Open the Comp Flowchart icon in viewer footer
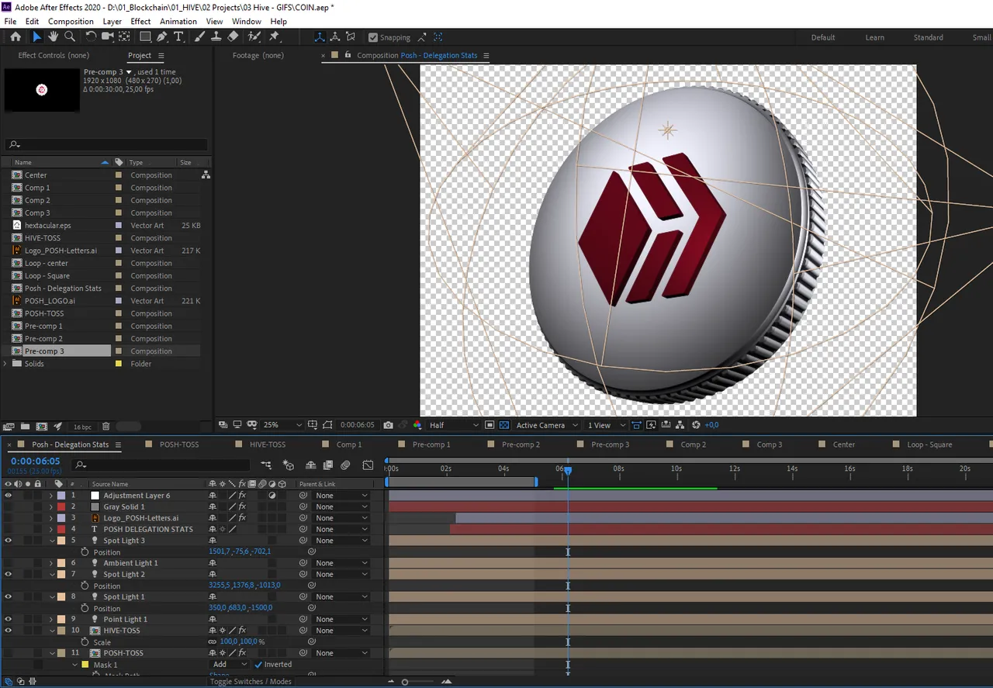The image size is (993, 688). click(680, 425)
